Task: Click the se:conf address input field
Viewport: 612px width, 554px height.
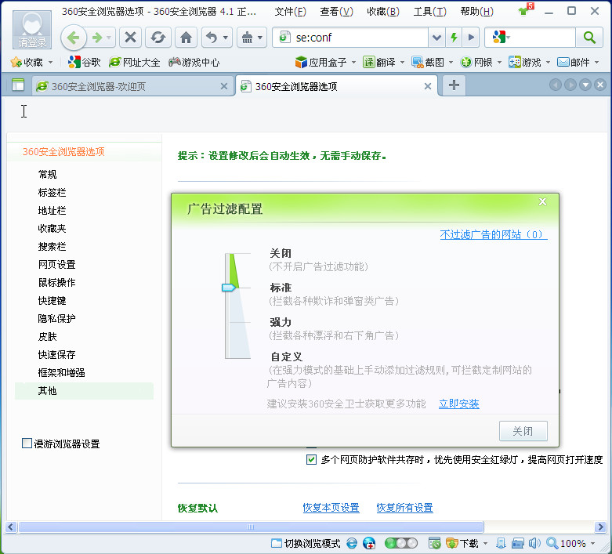Action: [x=359, y=38]
